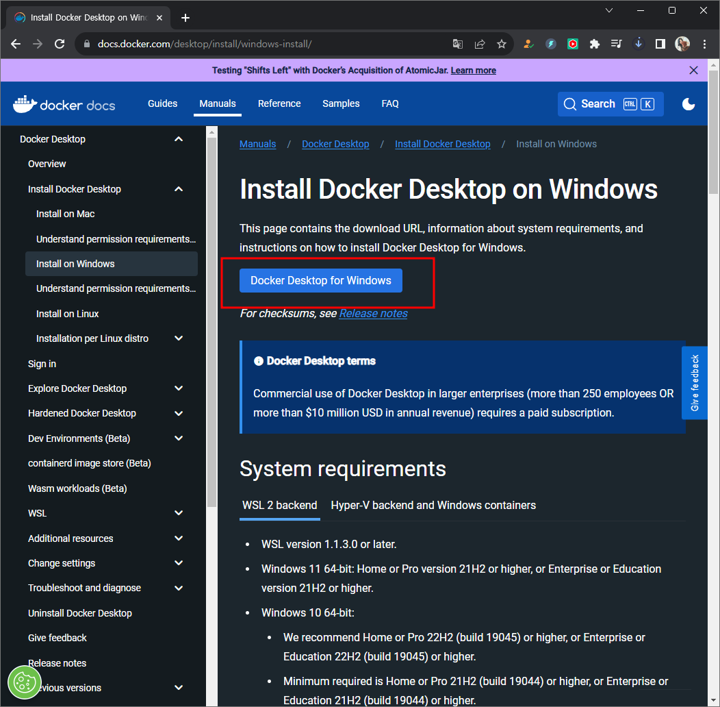Viewport: 720px width, 707px height.
Task: Click the orange person extension icon
Action: (528, 44)
